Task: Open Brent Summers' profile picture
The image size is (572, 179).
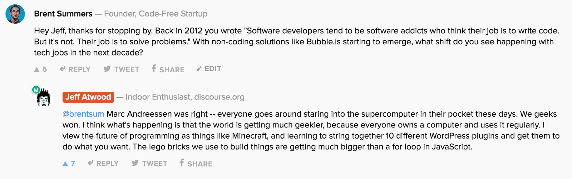Action: (x=15, y=14)
